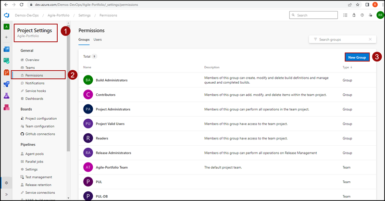Open the Test Plans flask icon
This screenshot has height=201, width=385.
click(x=6, y=96)
